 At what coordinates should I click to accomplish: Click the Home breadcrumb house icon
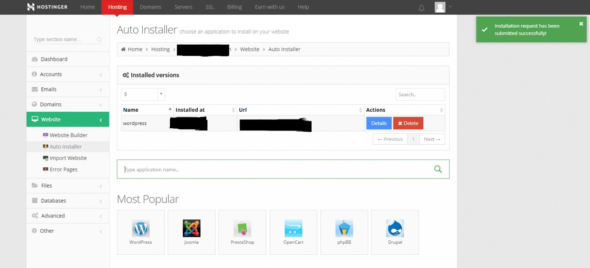point(123,49)
